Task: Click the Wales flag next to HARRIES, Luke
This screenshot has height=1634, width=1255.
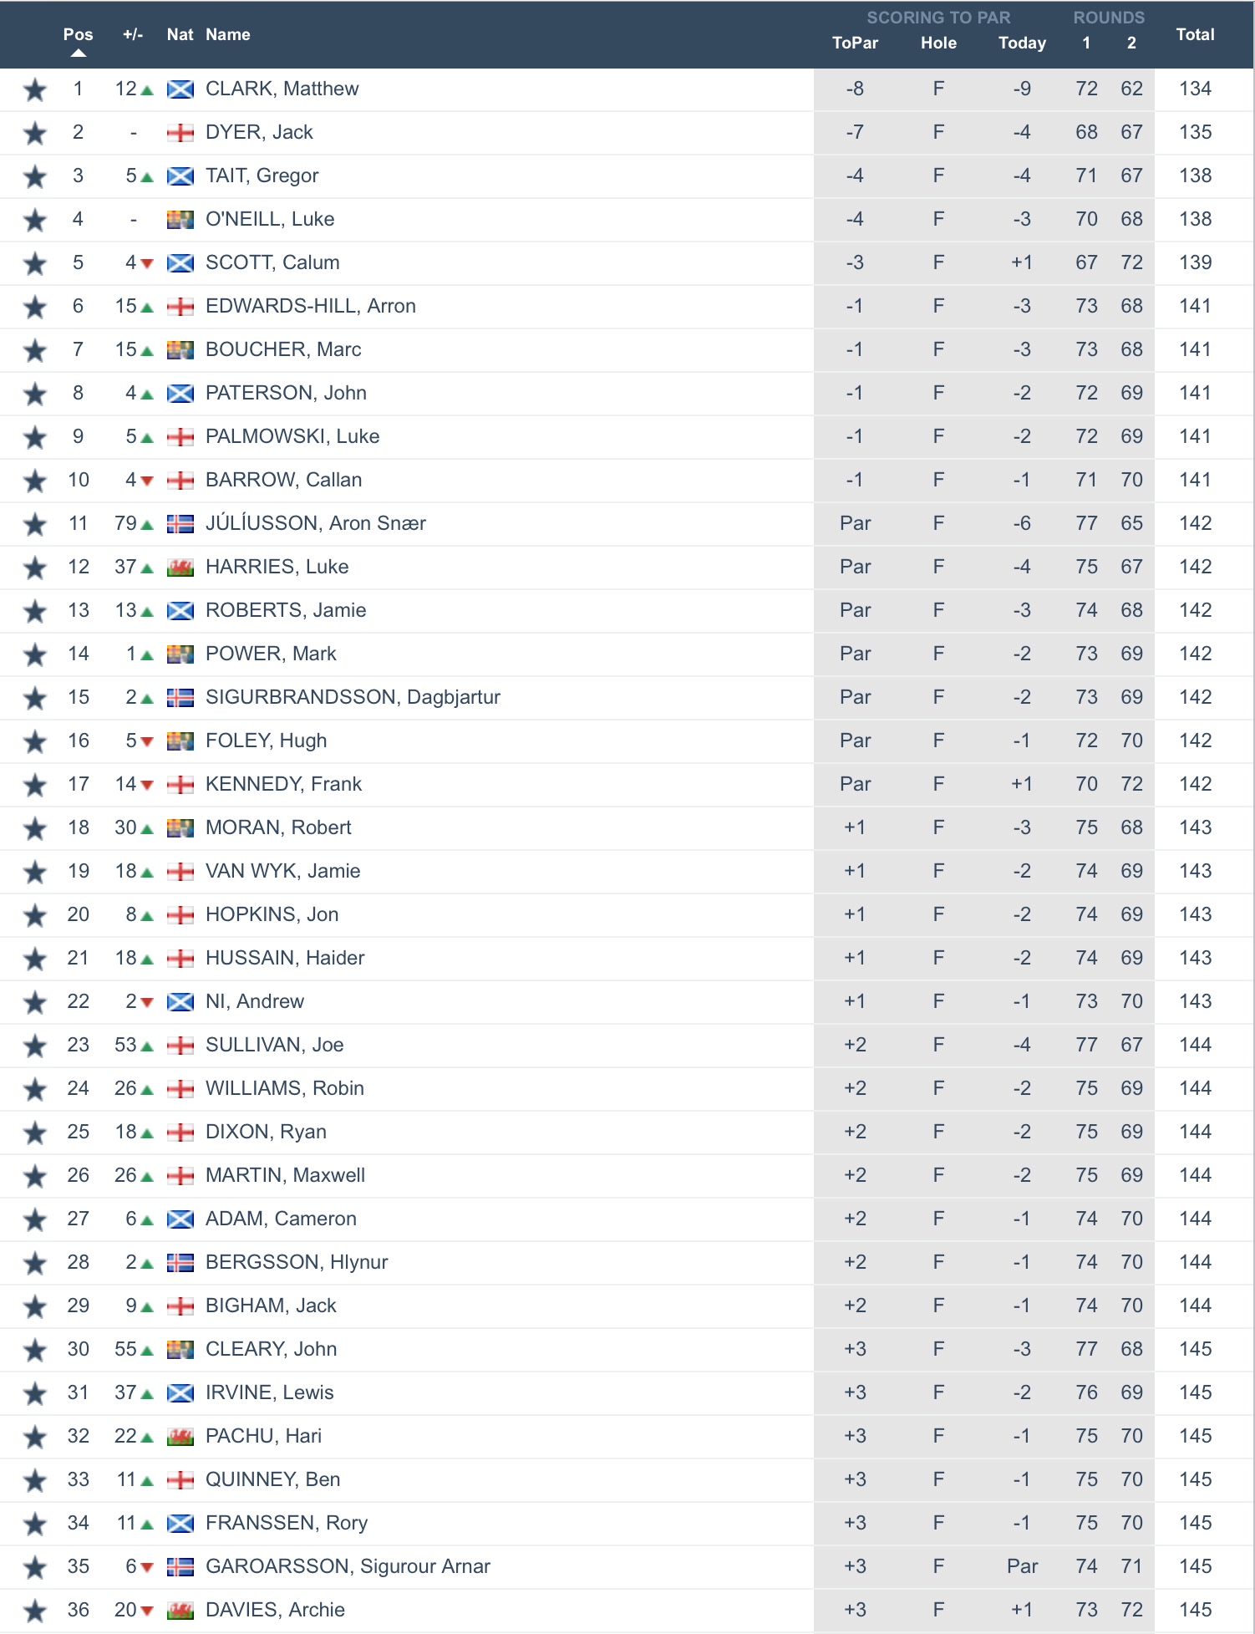Action: 180,568
